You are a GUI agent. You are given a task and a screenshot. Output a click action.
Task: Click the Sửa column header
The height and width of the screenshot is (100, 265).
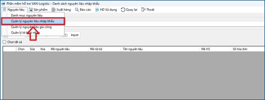click(x=33, y=49)
